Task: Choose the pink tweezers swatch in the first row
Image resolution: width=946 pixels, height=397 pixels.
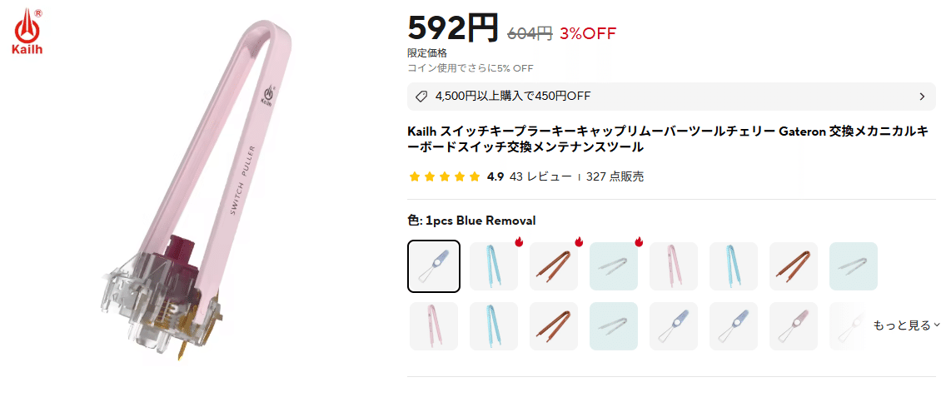Action: (674, 266)
